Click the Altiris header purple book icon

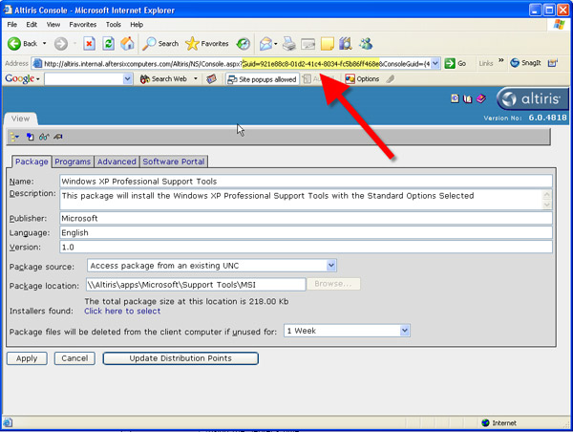(481, 98)
